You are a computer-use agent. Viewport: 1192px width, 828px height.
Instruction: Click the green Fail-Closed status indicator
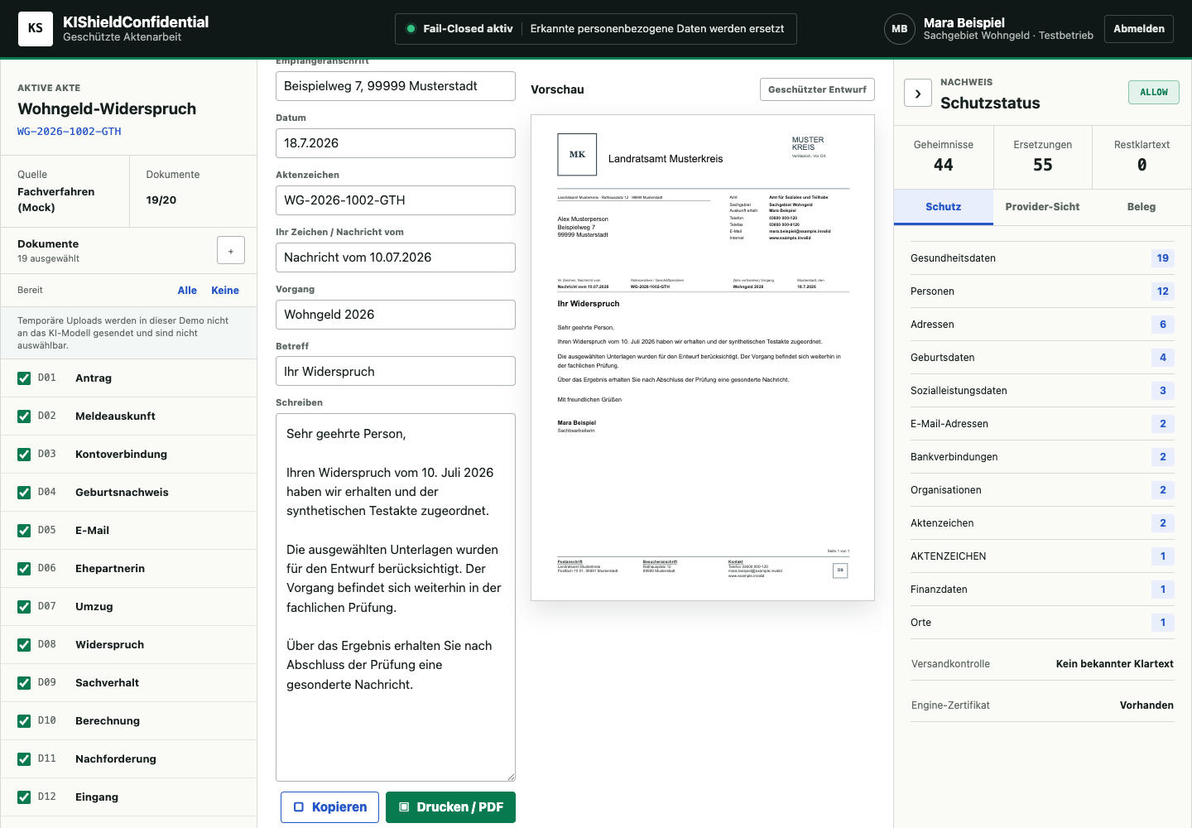tap(411, 29)
